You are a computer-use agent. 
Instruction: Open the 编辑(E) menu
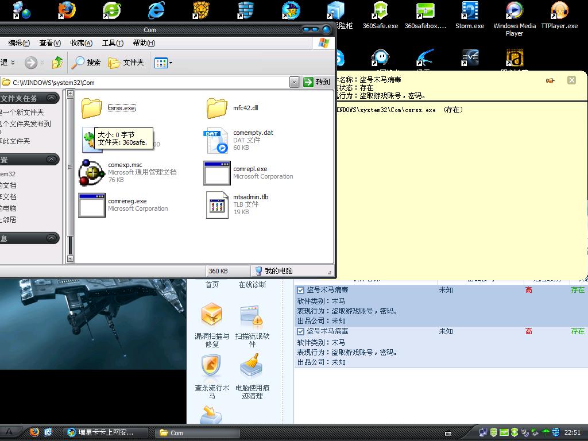(19, 43)
